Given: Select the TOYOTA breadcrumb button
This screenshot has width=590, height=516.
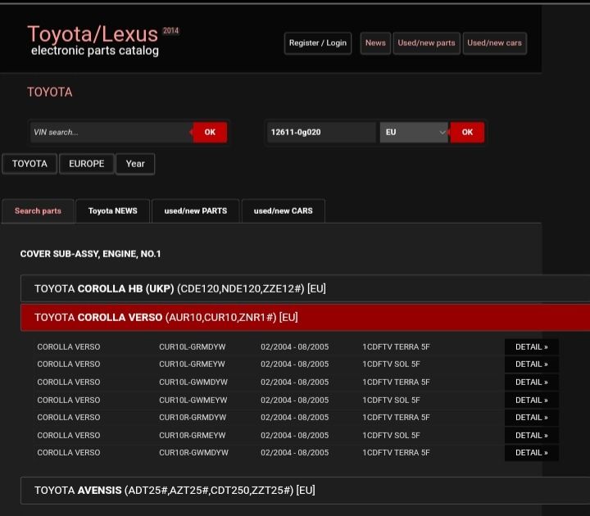Looking at the screenshot, I should 29,164.
